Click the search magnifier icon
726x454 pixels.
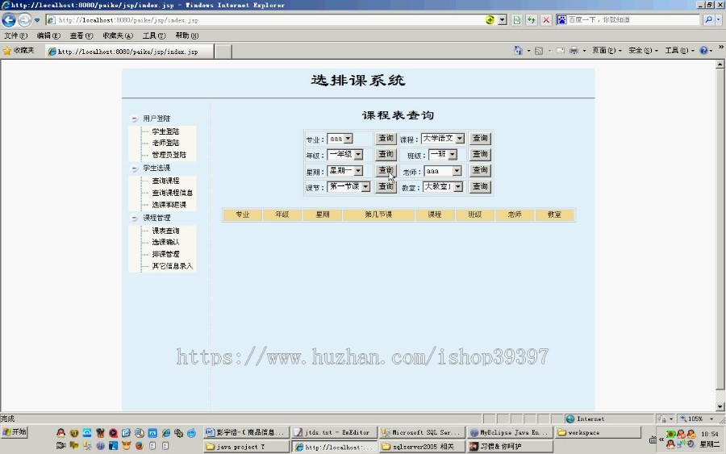708,20
